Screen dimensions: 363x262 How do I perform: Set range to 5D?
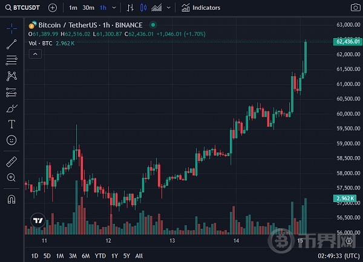click(x=47, y=256)
